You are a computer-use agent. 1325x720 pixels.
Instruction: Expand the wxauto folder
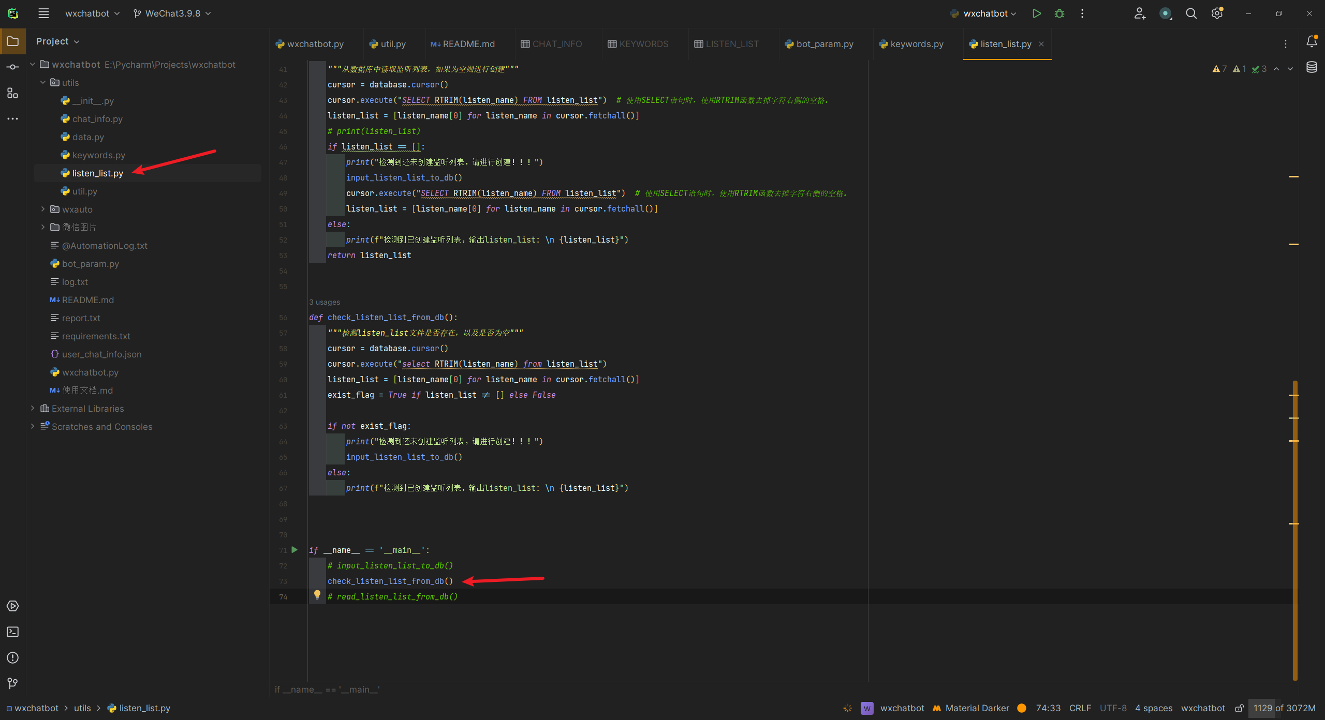43,209
